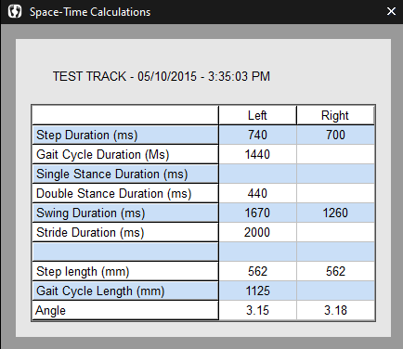Select the Gait Cycle Duration value 1440
The height and width of the screenshot is (349, 403).
click(x=257, y=155)
